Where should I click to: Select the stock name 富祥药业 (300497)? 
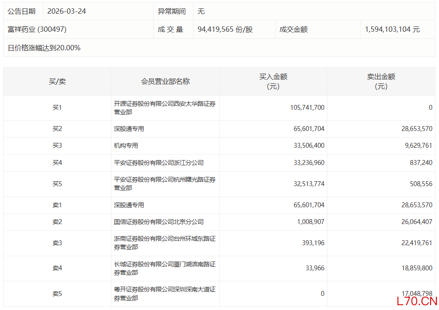37,30
